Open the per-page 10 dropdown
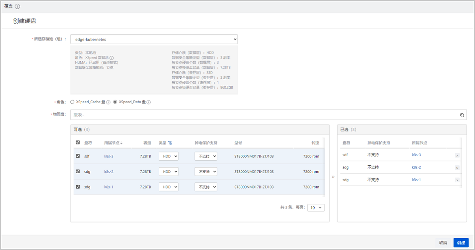 316,208
